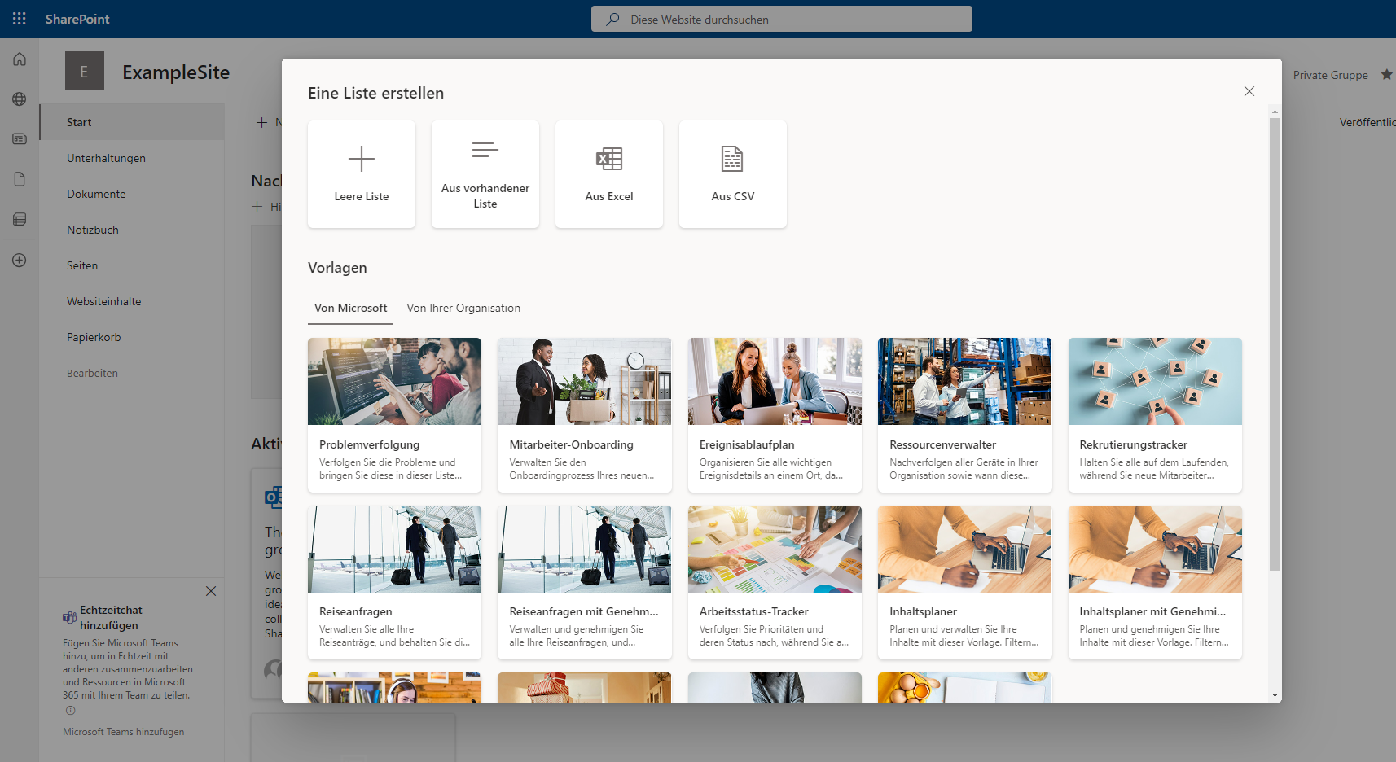
Task: Open Notizbuch in site navigation
Action: tap(132, 230)
